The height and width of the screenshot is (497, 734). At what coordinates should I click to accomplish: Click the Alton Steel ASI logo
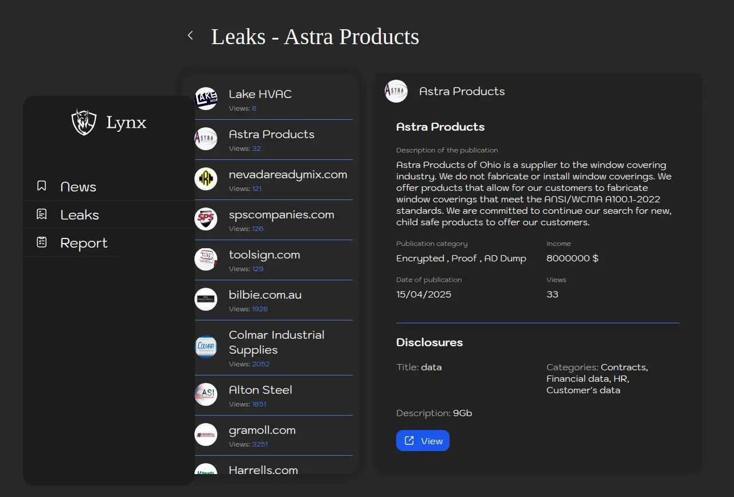pyautogui.click(x=206, y=394)
